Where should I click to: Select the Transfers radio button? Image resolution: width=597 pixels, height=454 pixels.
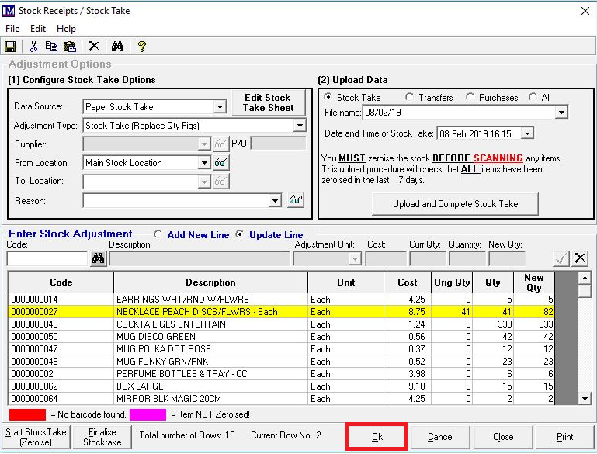(x=408, y=98)
